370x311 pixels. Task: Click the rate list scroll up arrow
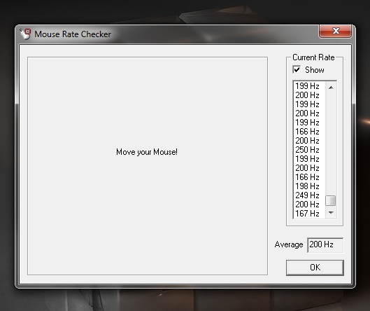331,88
